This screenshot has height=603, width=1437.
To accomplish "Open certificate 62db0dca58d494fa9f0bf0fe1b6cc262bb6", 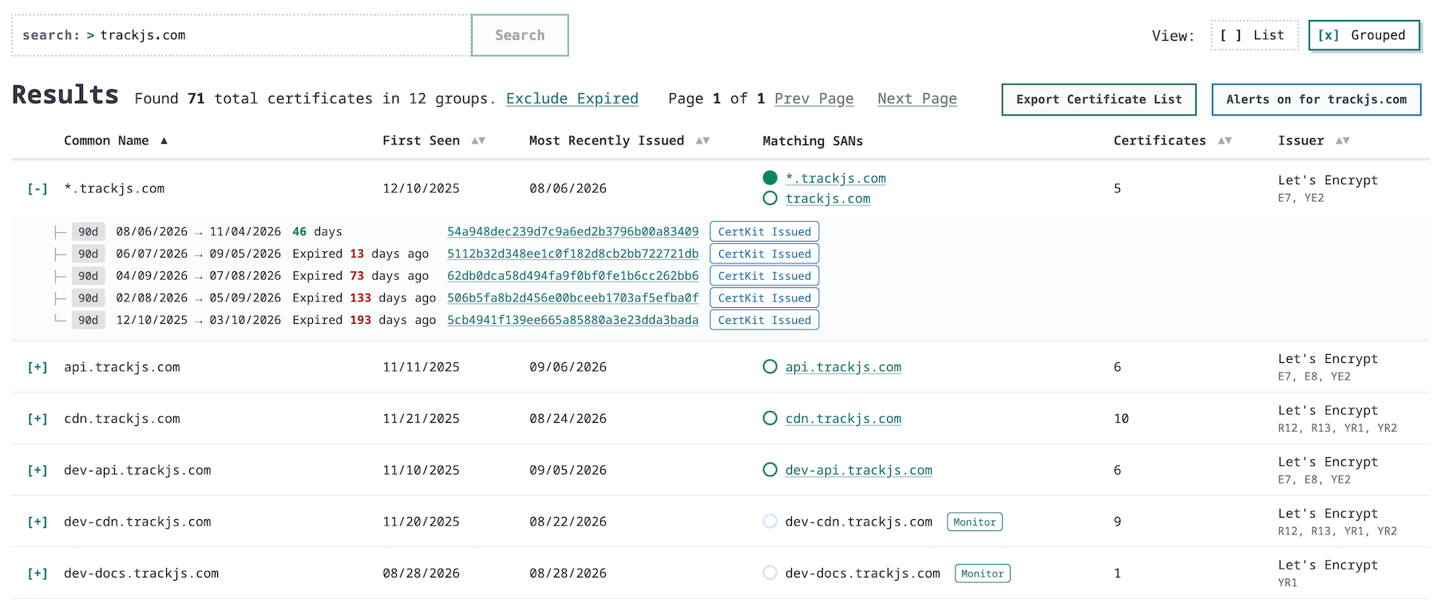I will [572, 276].
